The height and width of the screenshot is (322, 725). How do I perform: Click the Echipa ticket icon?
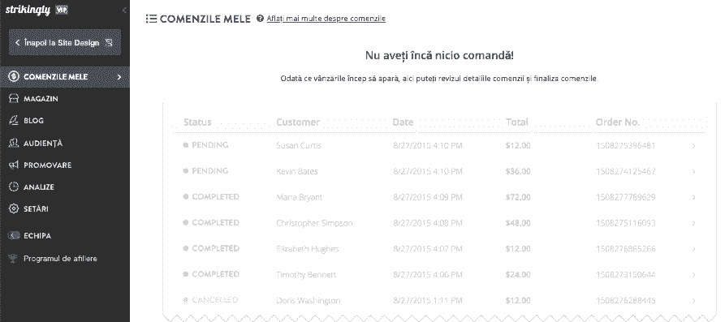(14, 235)
